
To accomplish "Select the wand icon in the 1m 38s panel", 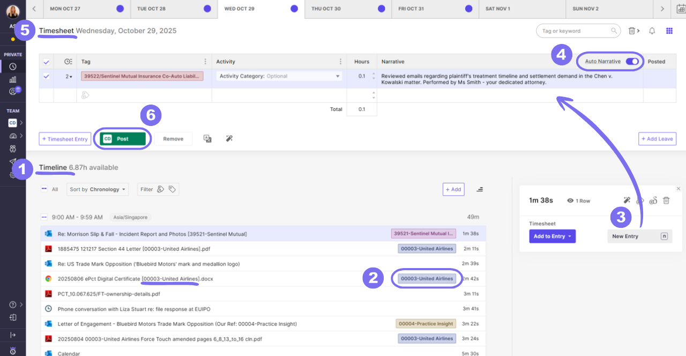I will tap(627, 200).
